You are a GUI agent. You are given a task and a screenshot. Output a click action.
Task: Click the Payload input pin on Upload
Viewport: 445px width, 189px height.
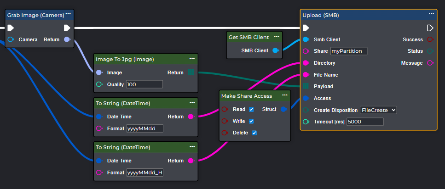click(306, 86)
